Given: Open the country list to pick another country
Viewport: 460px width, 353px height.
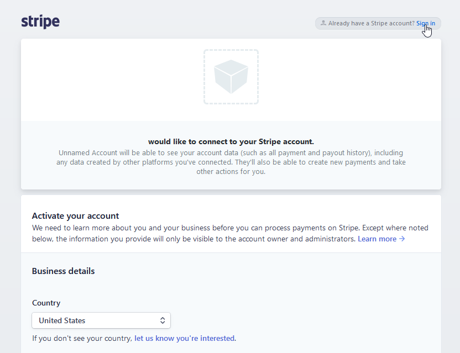Looking at the screenshot, I should (x=101, y=320).
